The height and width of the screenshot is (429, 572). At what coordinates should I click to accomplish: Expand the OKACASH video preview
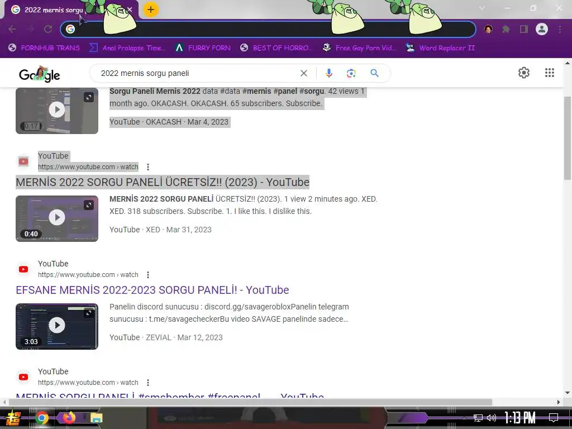pos(89,97)
